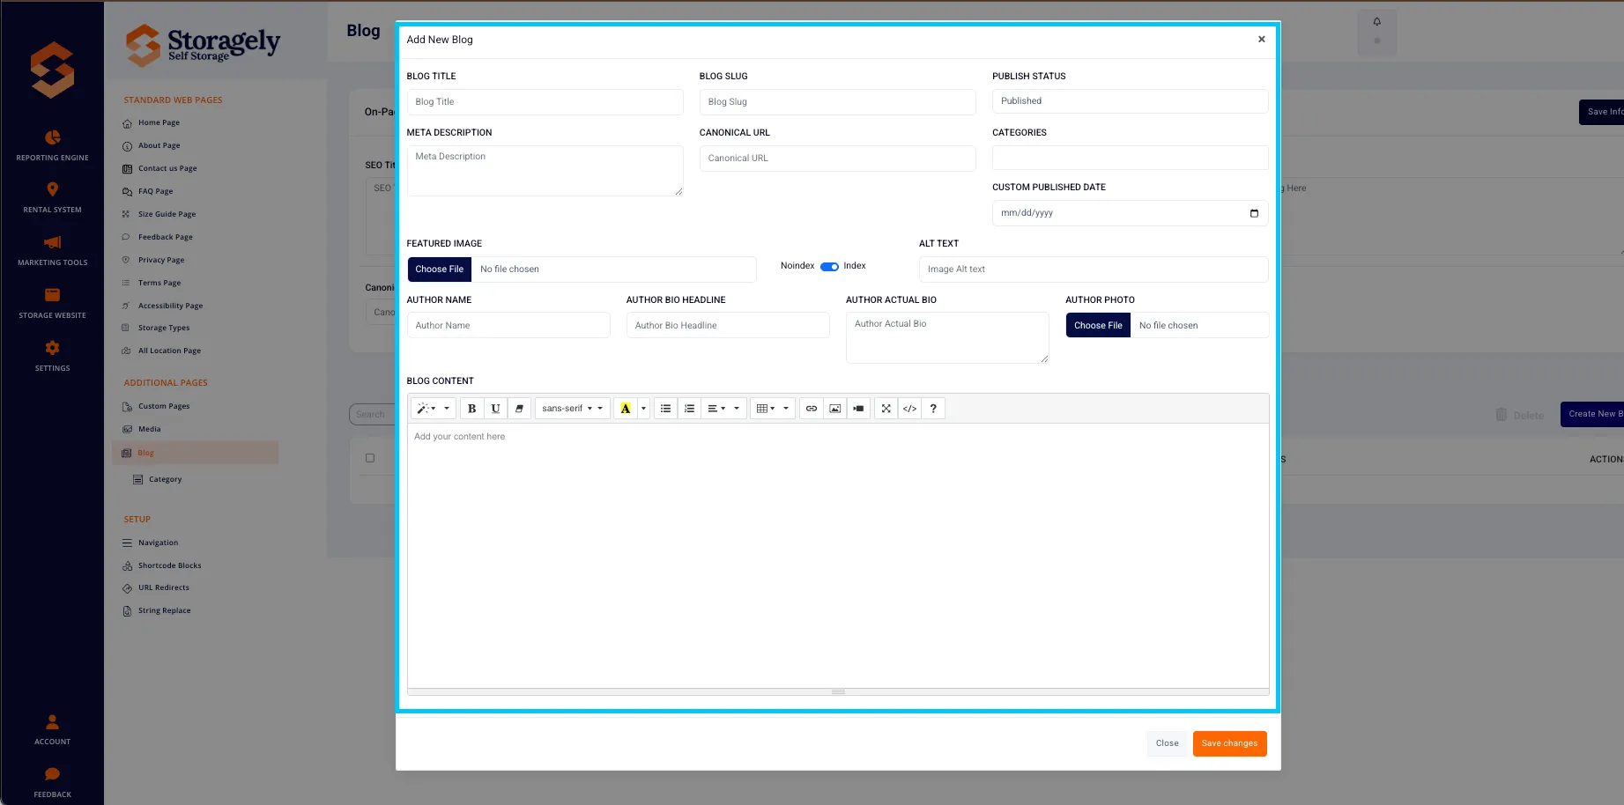Open the Publish Status dropdown
Viewport: 1624px width, 805px height.
[x=1130, y=101]
